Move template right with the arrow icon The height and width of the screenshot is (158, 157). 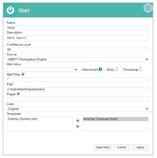[78, 121]
